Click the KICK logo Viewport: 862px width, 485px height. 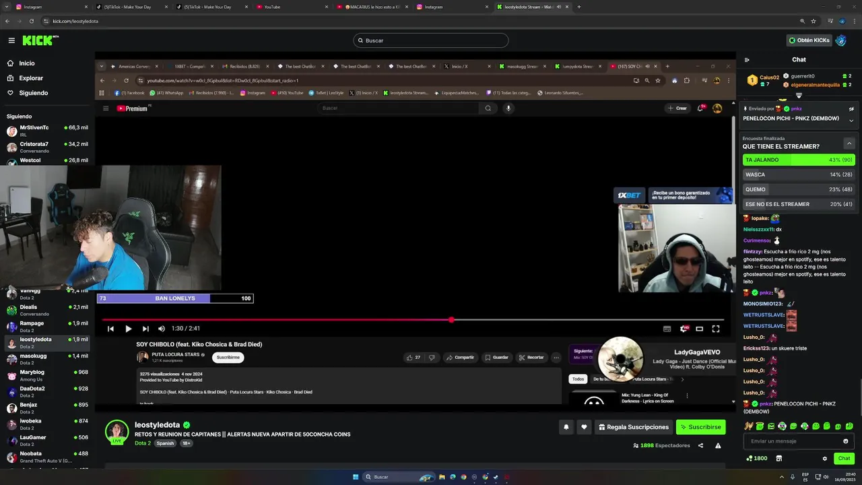38,40
